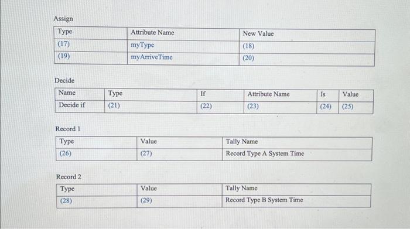Click blank cell (17) in Assign table

(90, 45)
